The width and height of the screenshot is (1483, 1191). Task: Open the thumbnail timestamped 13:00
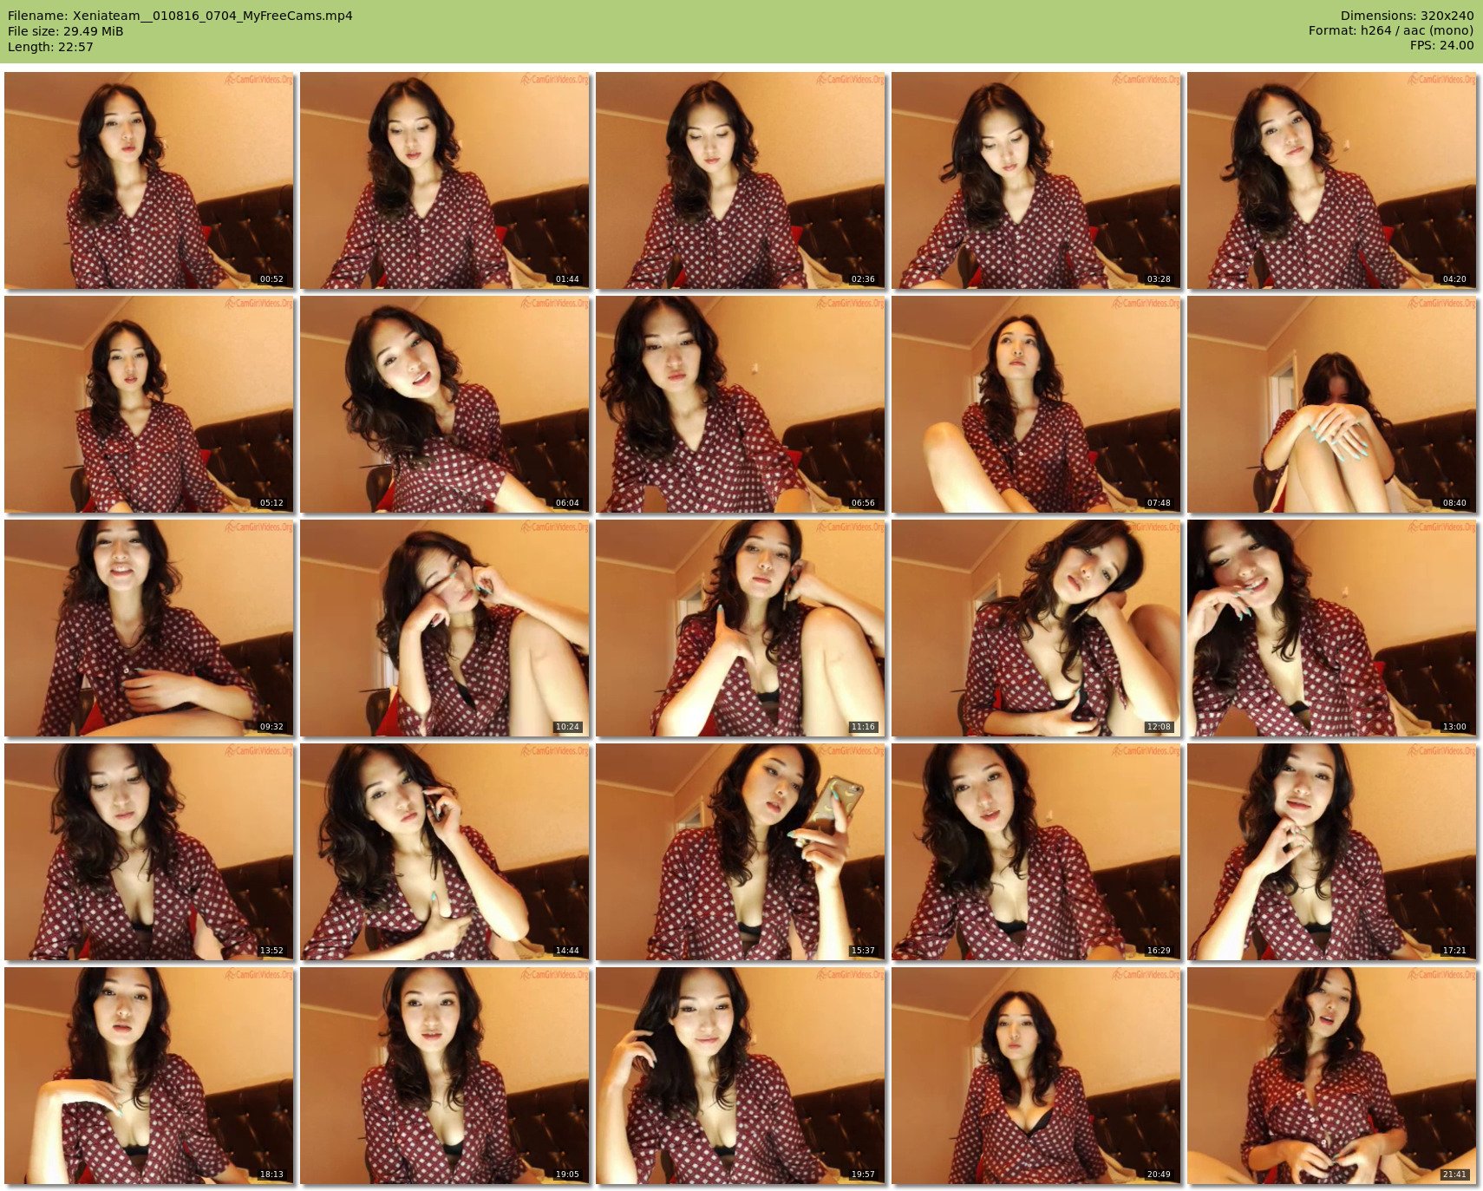click(1332, 628)
